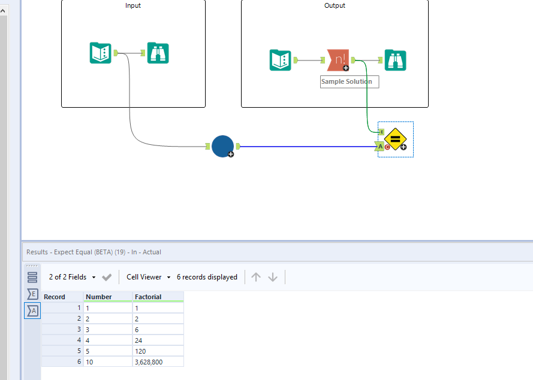Screen dimensions: 533x380
Task: Click the n! factorial macro icon
Action: (x=339, y=60)
